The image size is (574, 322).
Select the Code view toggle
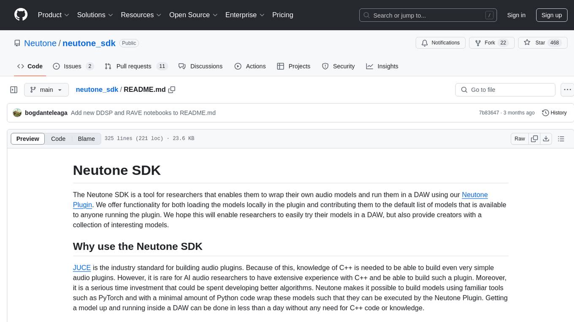click(58, 139)
